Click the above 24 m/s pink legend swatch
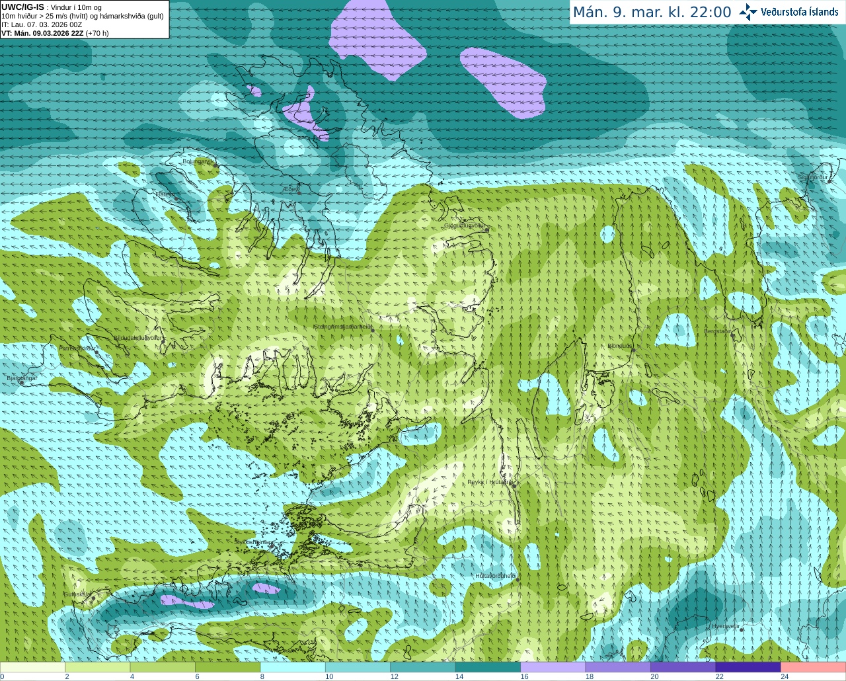This screenshot has width=846, height=681. (813, 667)
